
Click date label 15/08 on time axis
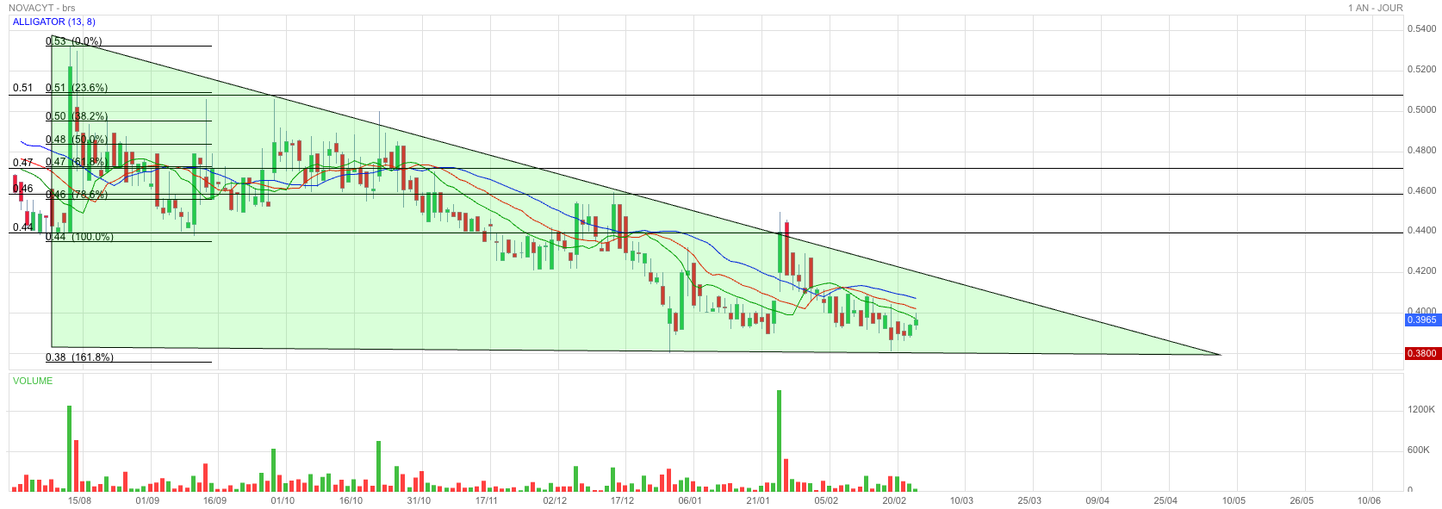point(79,500)
